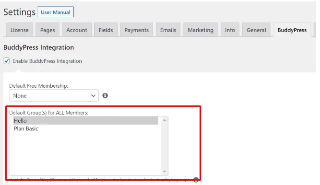The height and width of the screenshot is (185, 320).
Task: Click the info icon beside Default Free Membership
Action: tap(105, 95)
